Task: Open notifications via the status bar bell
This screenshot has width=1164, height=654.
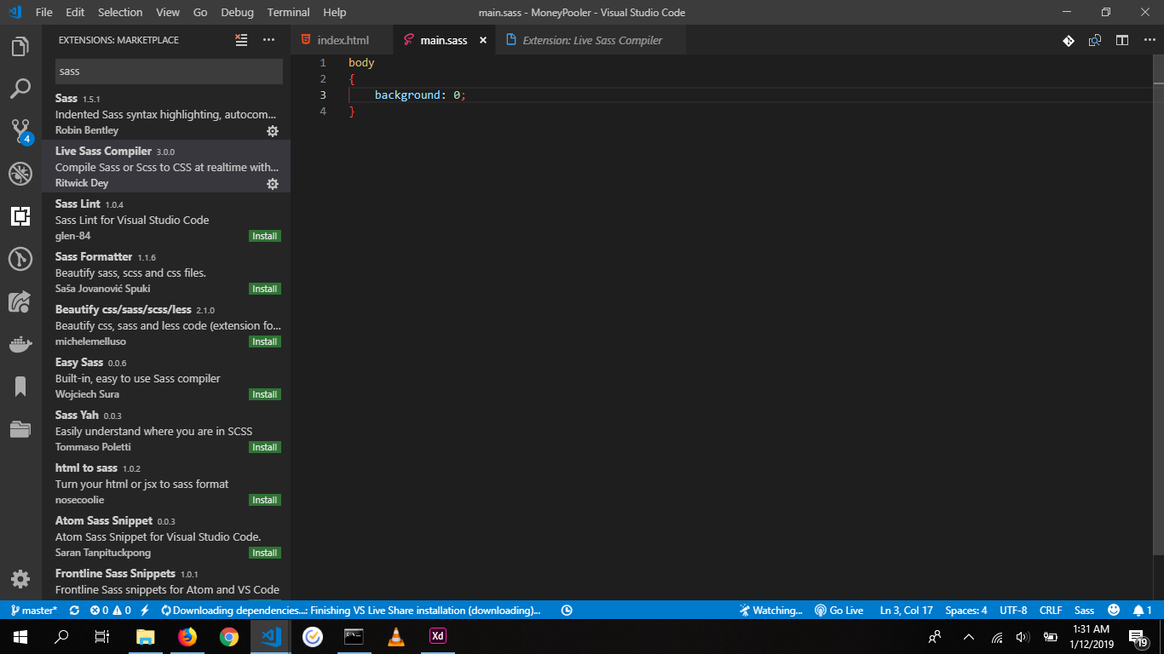Action: (1142, 610)
